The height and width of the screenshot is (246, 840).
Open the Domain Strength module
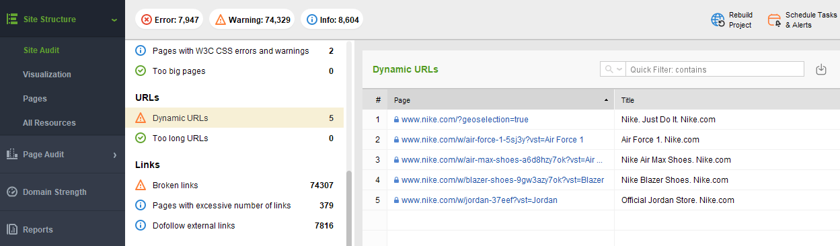coord(54,192)
